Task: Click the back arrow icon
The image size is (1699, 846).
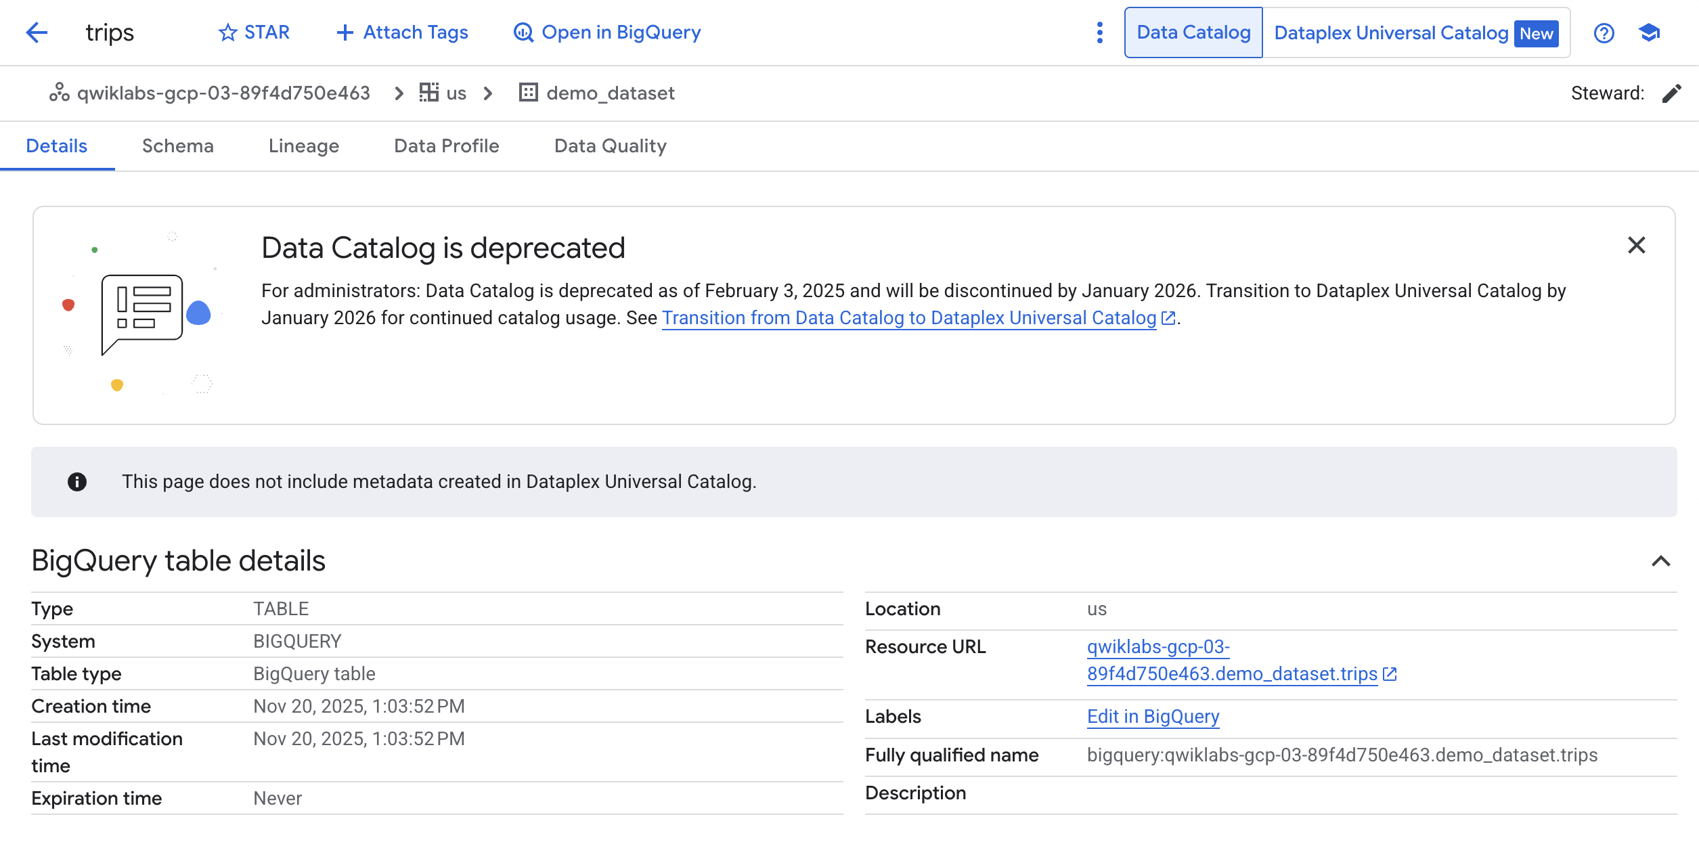Action: click(x=37, y=32)
